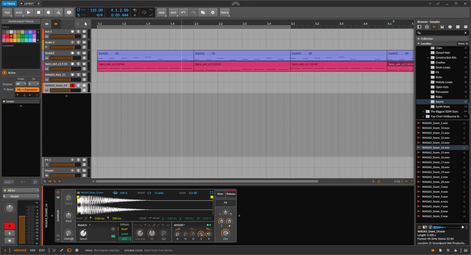Viewport: 471px width, 255px height.
Task: Solo the FX 1 track
Action: click(x=78, y=159)
